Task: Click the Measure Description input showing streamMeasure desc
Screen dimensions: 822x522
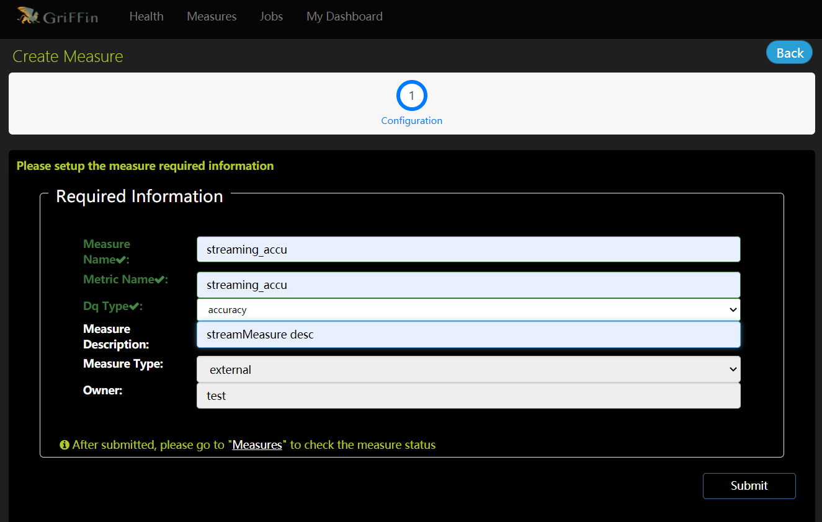Action: point(468,334)
